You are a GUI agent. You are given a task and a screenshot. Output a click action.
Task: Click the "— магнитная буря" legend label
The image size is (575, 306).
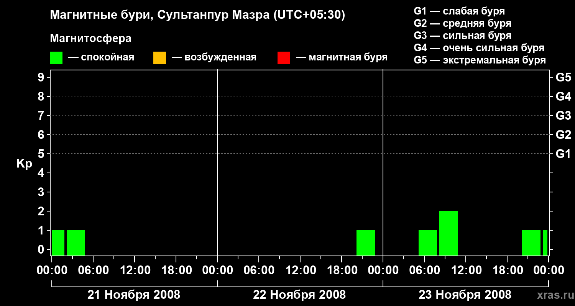342,57
